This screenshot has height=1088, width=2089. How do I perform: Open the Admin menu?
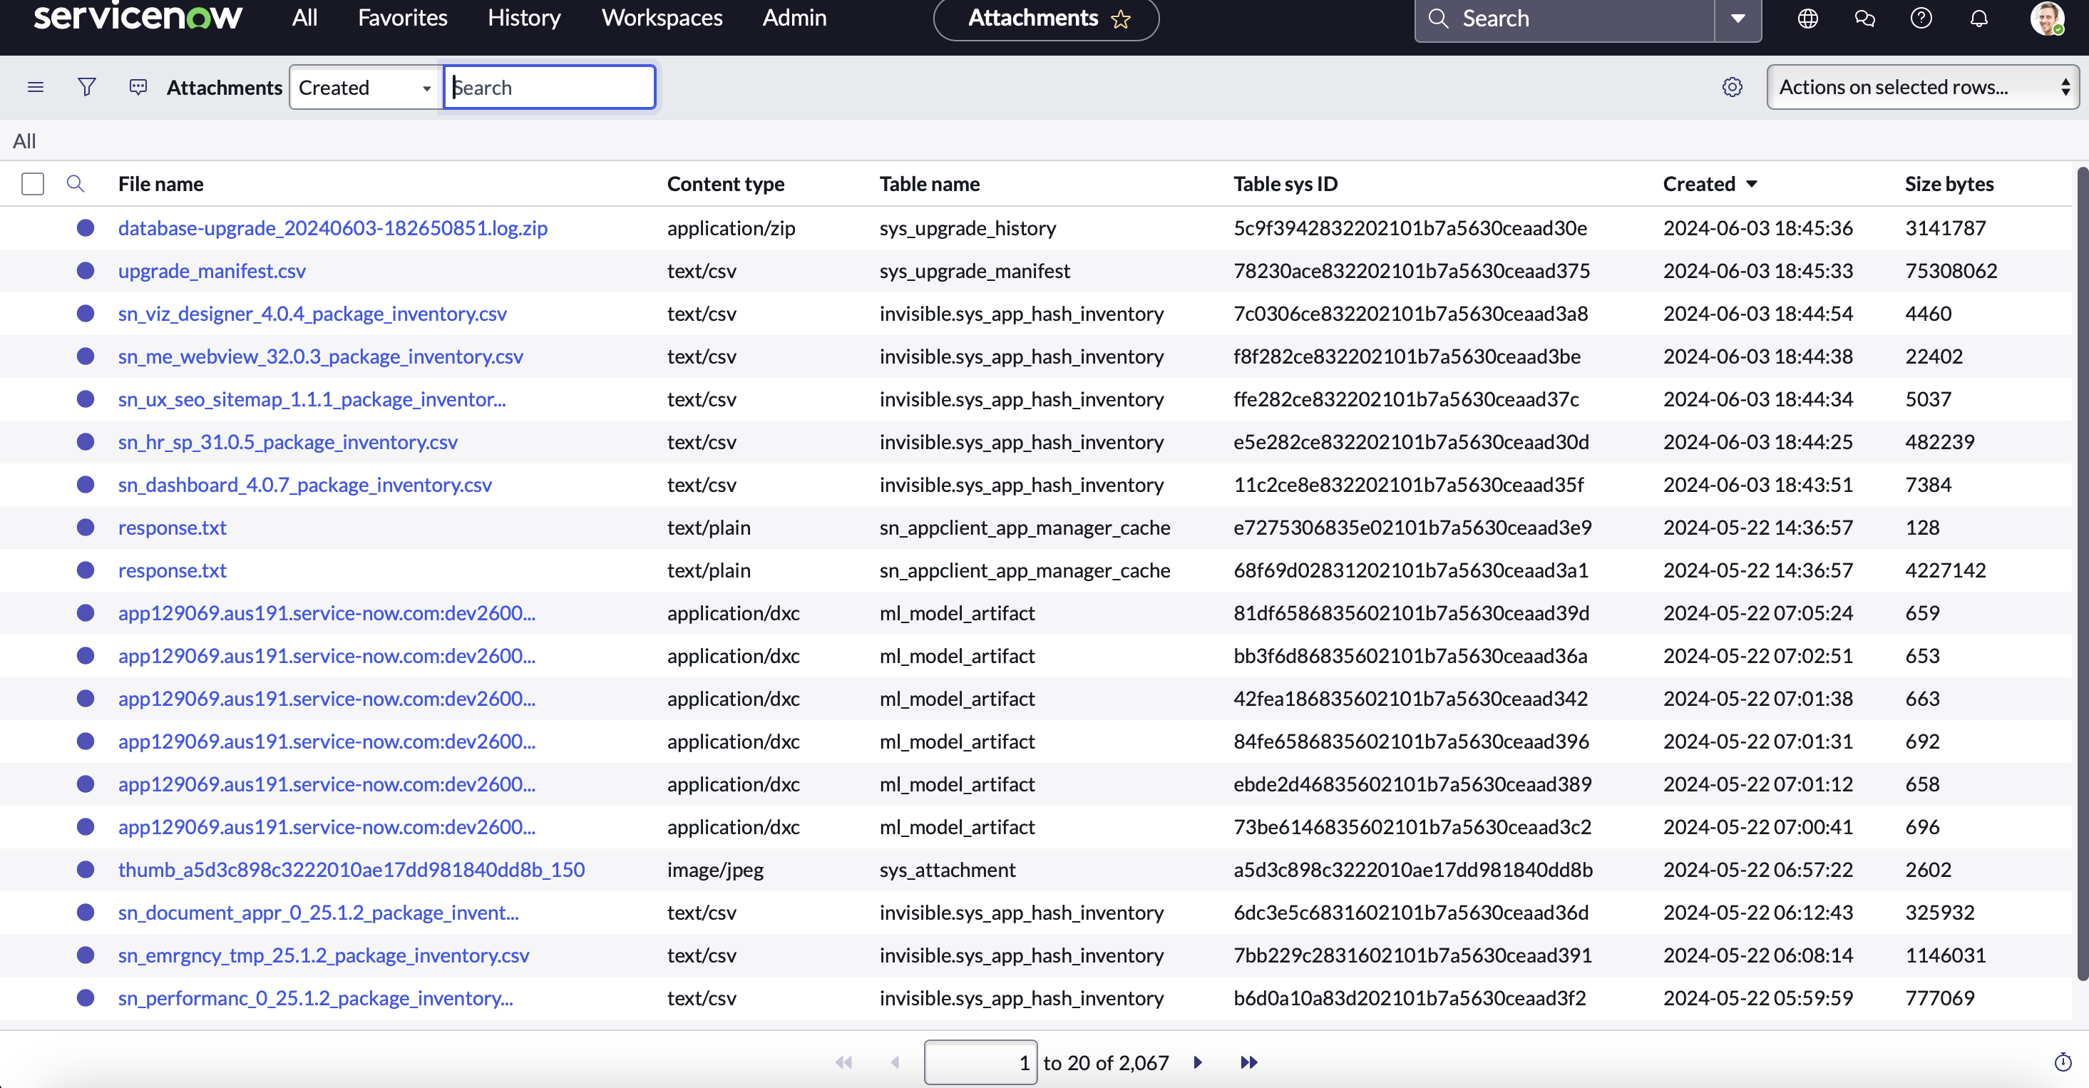pyautogui.click(x=795, y=18)
